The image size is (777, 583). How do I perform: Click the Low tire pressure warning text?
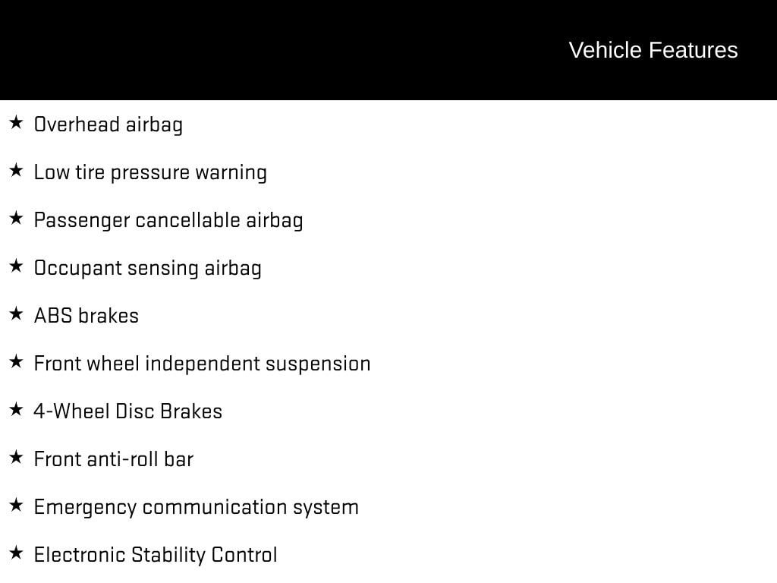150,173
